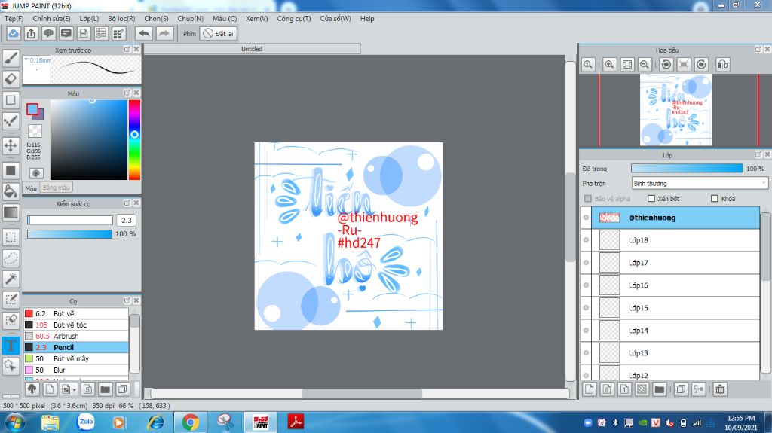Choose the Gradient tool

11,212
